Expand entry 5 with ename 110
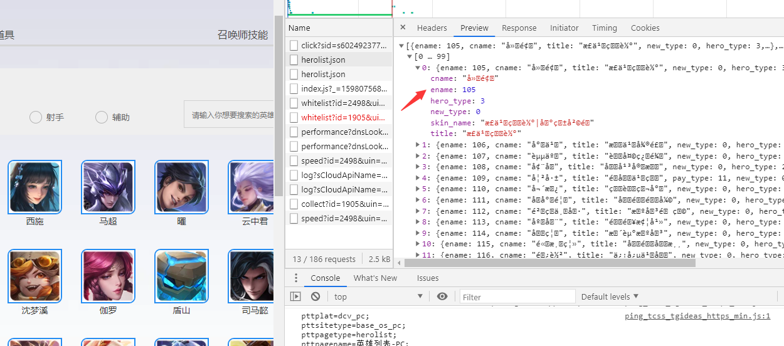Viewport: 784px width, 346px height. pyautogui.click(x=418, y=189)
